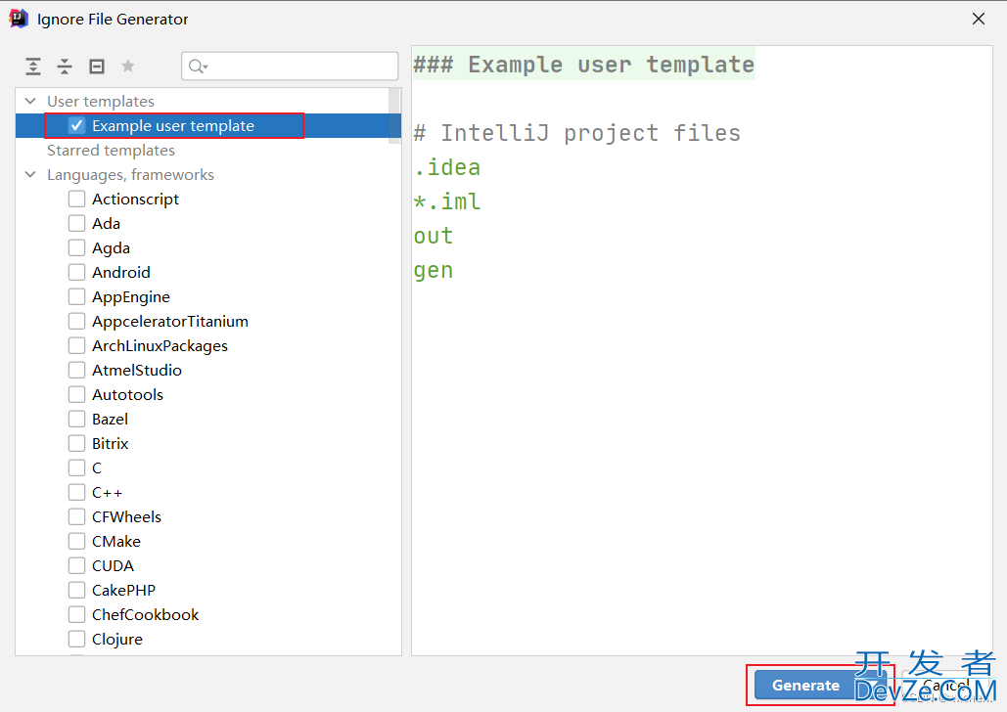Collapse the Languages, frameworks group

tap(30, 174)
